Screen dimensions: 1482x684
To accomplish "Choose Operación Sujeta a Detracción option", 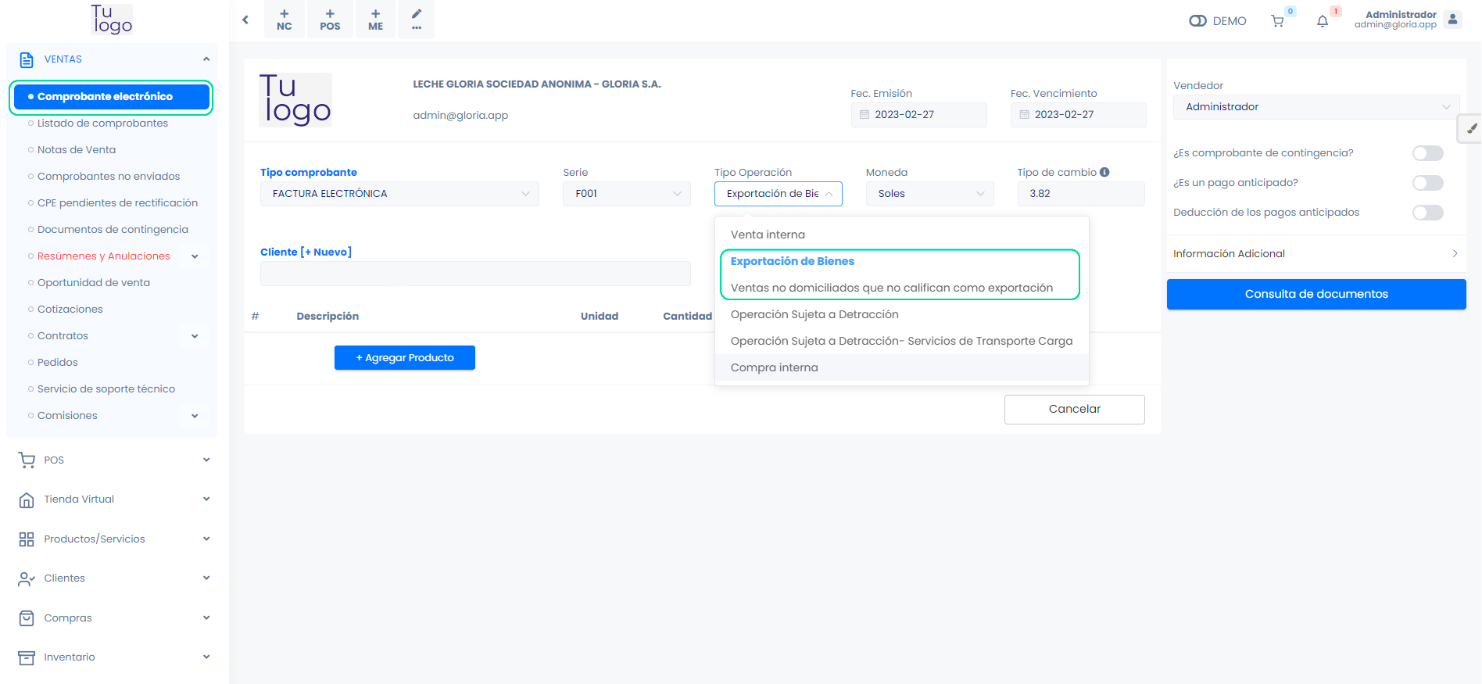I will click(814, 314).
